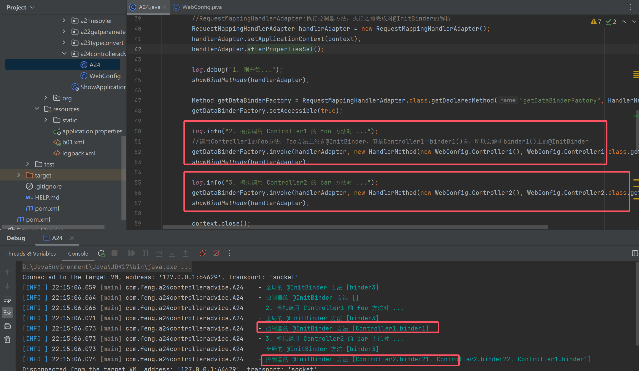
Task: Open application.properties file
Action: coord(88,131)
